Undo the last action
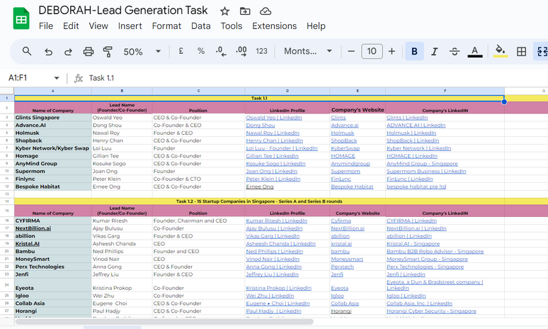This screenshot has height=329, width=548. pyautogui.click(x=48, y=52)
